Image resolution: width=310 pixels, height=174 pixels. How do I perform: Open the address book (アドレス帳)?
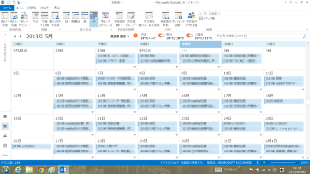pyautogui.click(x=207, y=18)
